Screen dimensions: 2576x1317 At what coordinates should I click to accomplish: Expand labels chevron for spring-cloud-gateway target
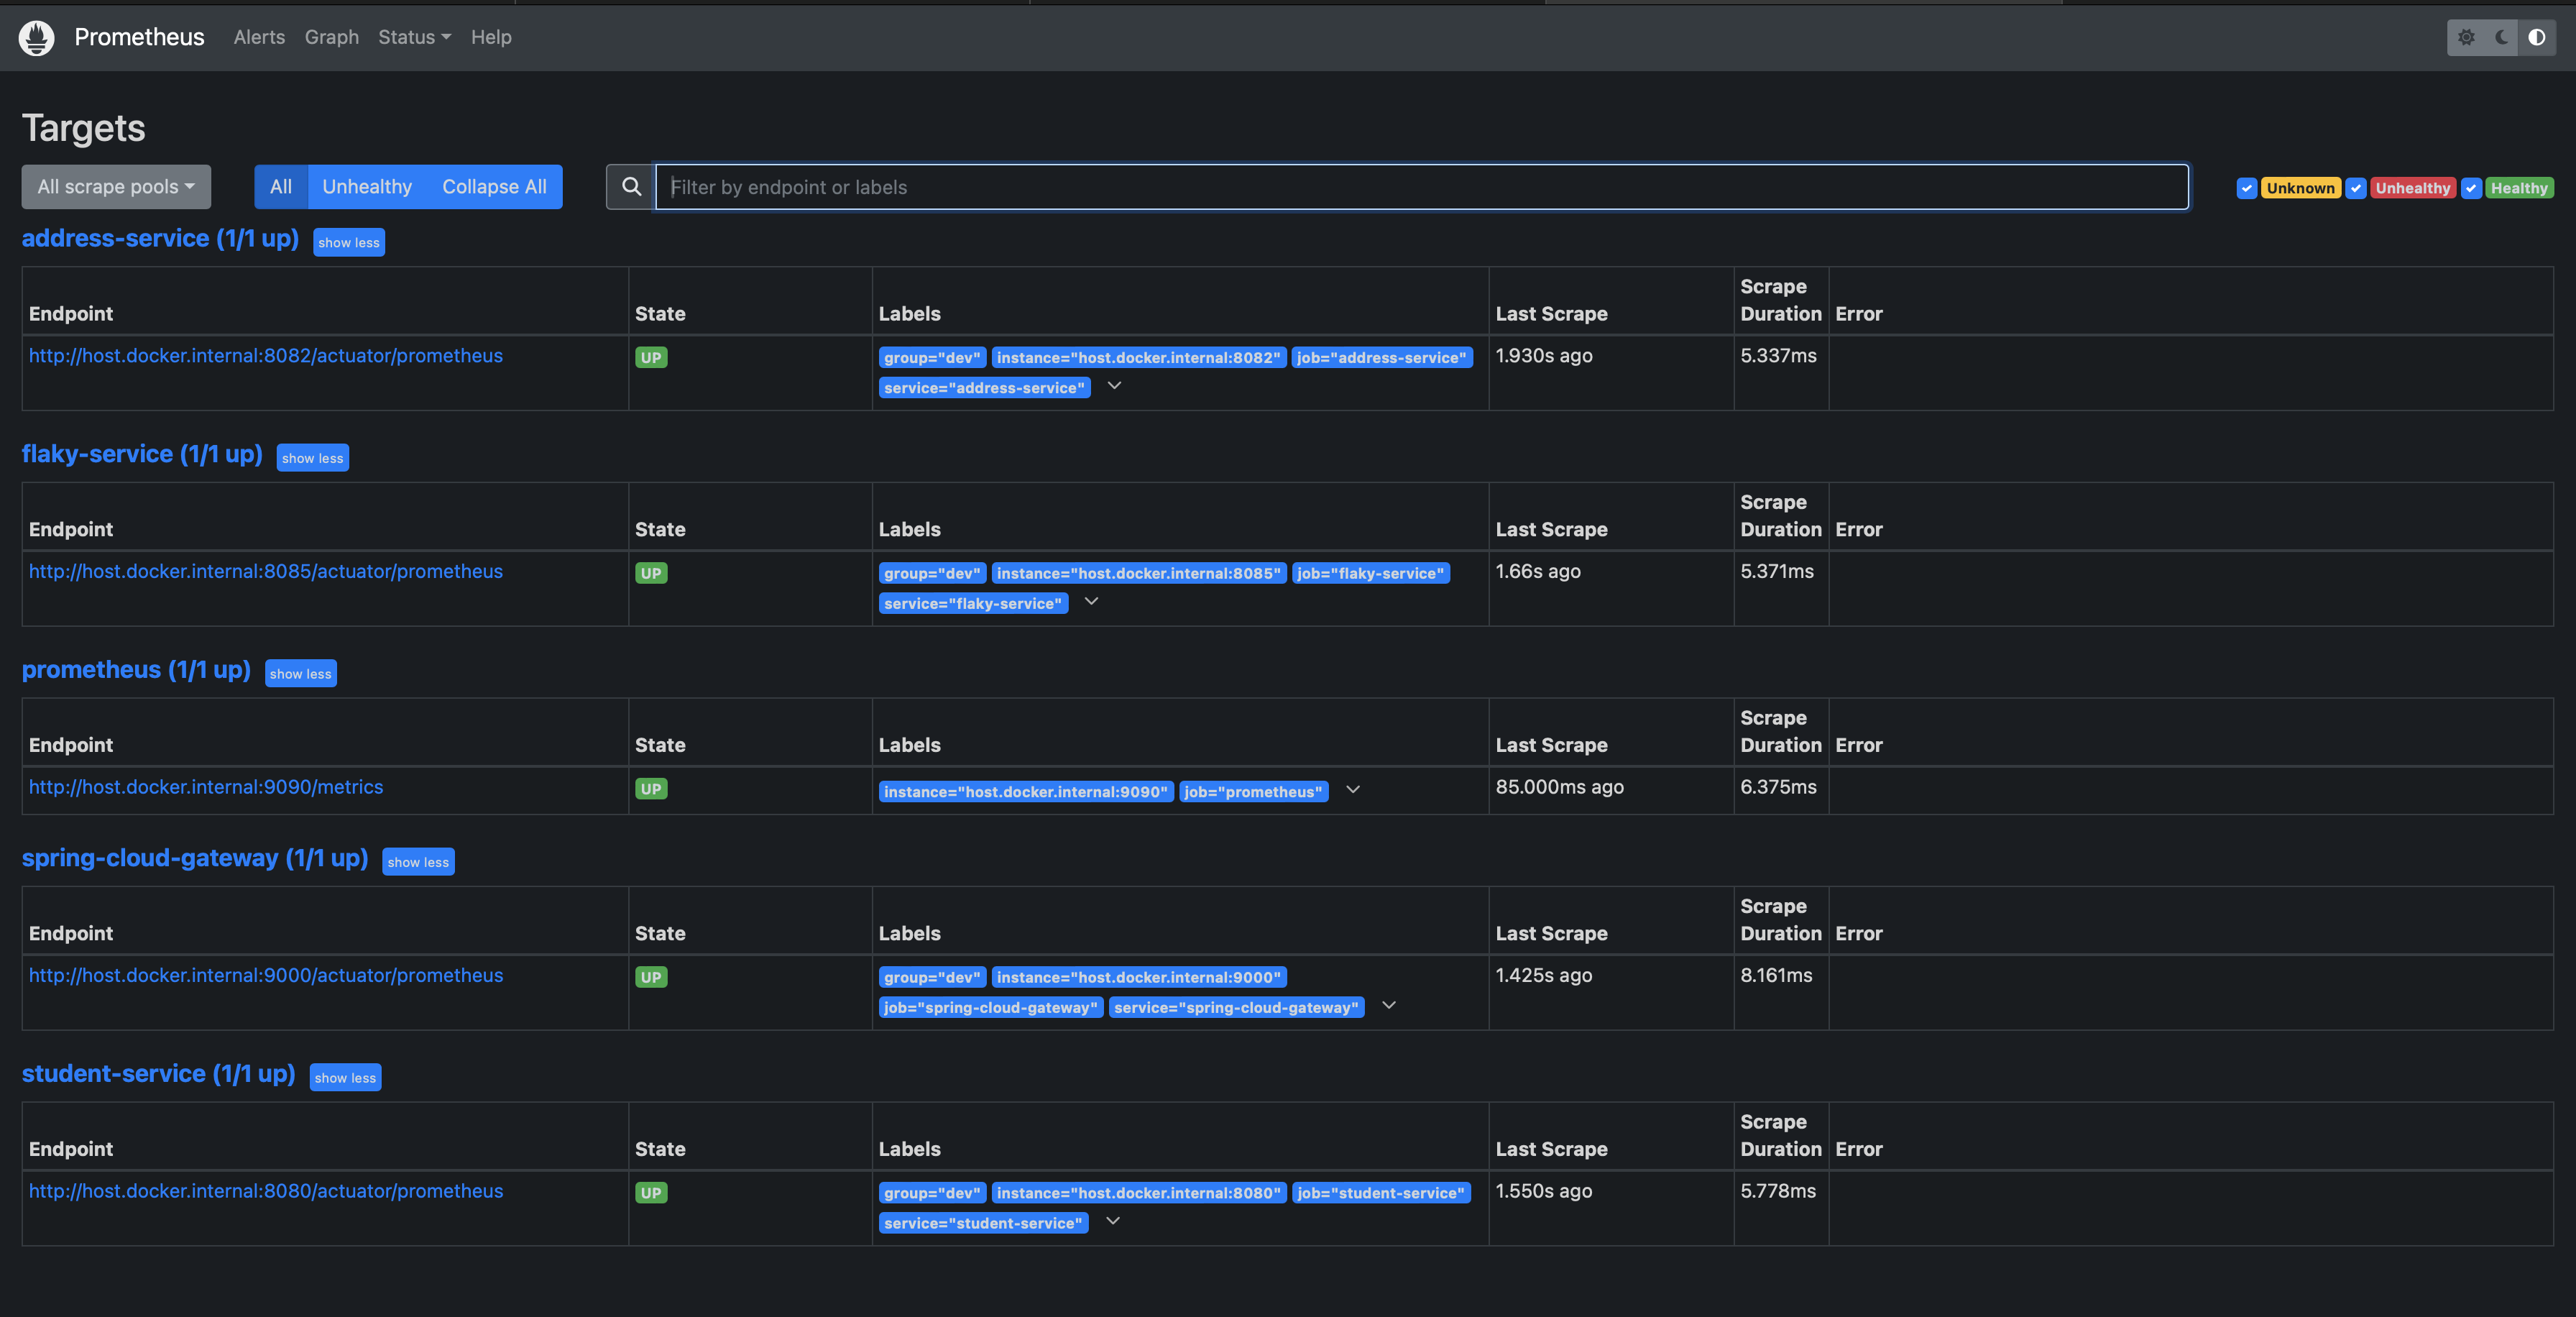tap(1388, 1006)
